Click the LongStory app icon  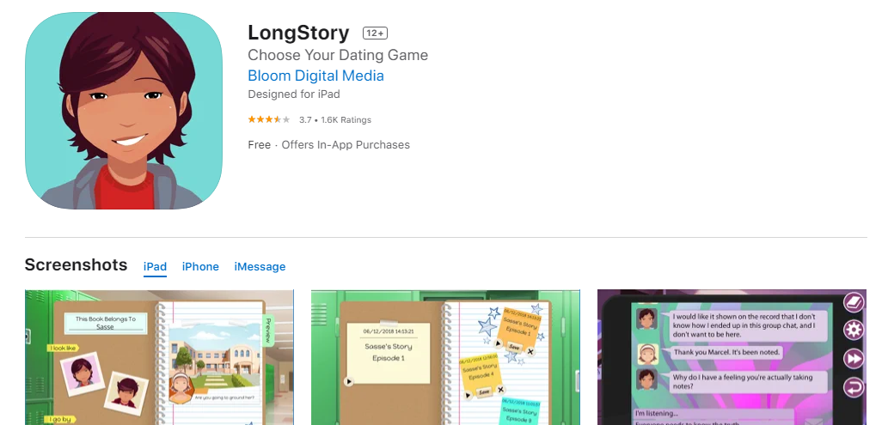tap(124, 111)
